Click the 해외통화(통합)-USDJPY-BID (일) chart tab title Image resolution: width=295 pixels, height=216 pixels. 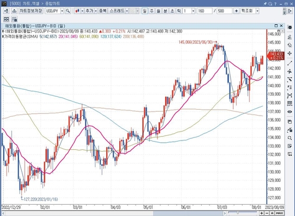point(35,26)
